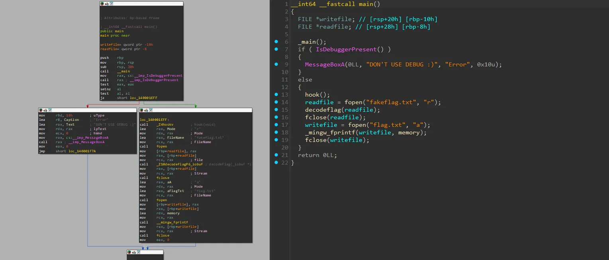609x260 pixels.
Task: Click the pencil edit icon on the main proc node
Action: click(x=107, y=4)
